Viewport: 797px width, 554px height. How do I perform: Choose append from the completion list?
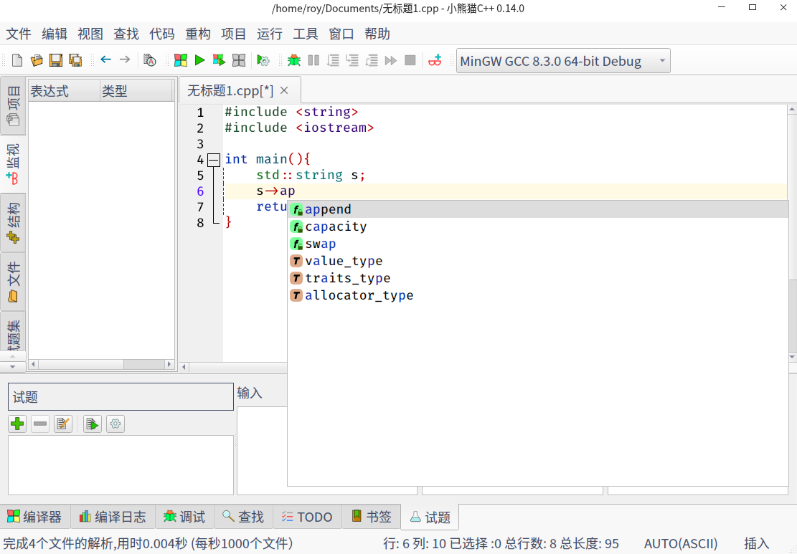(538, 209)
